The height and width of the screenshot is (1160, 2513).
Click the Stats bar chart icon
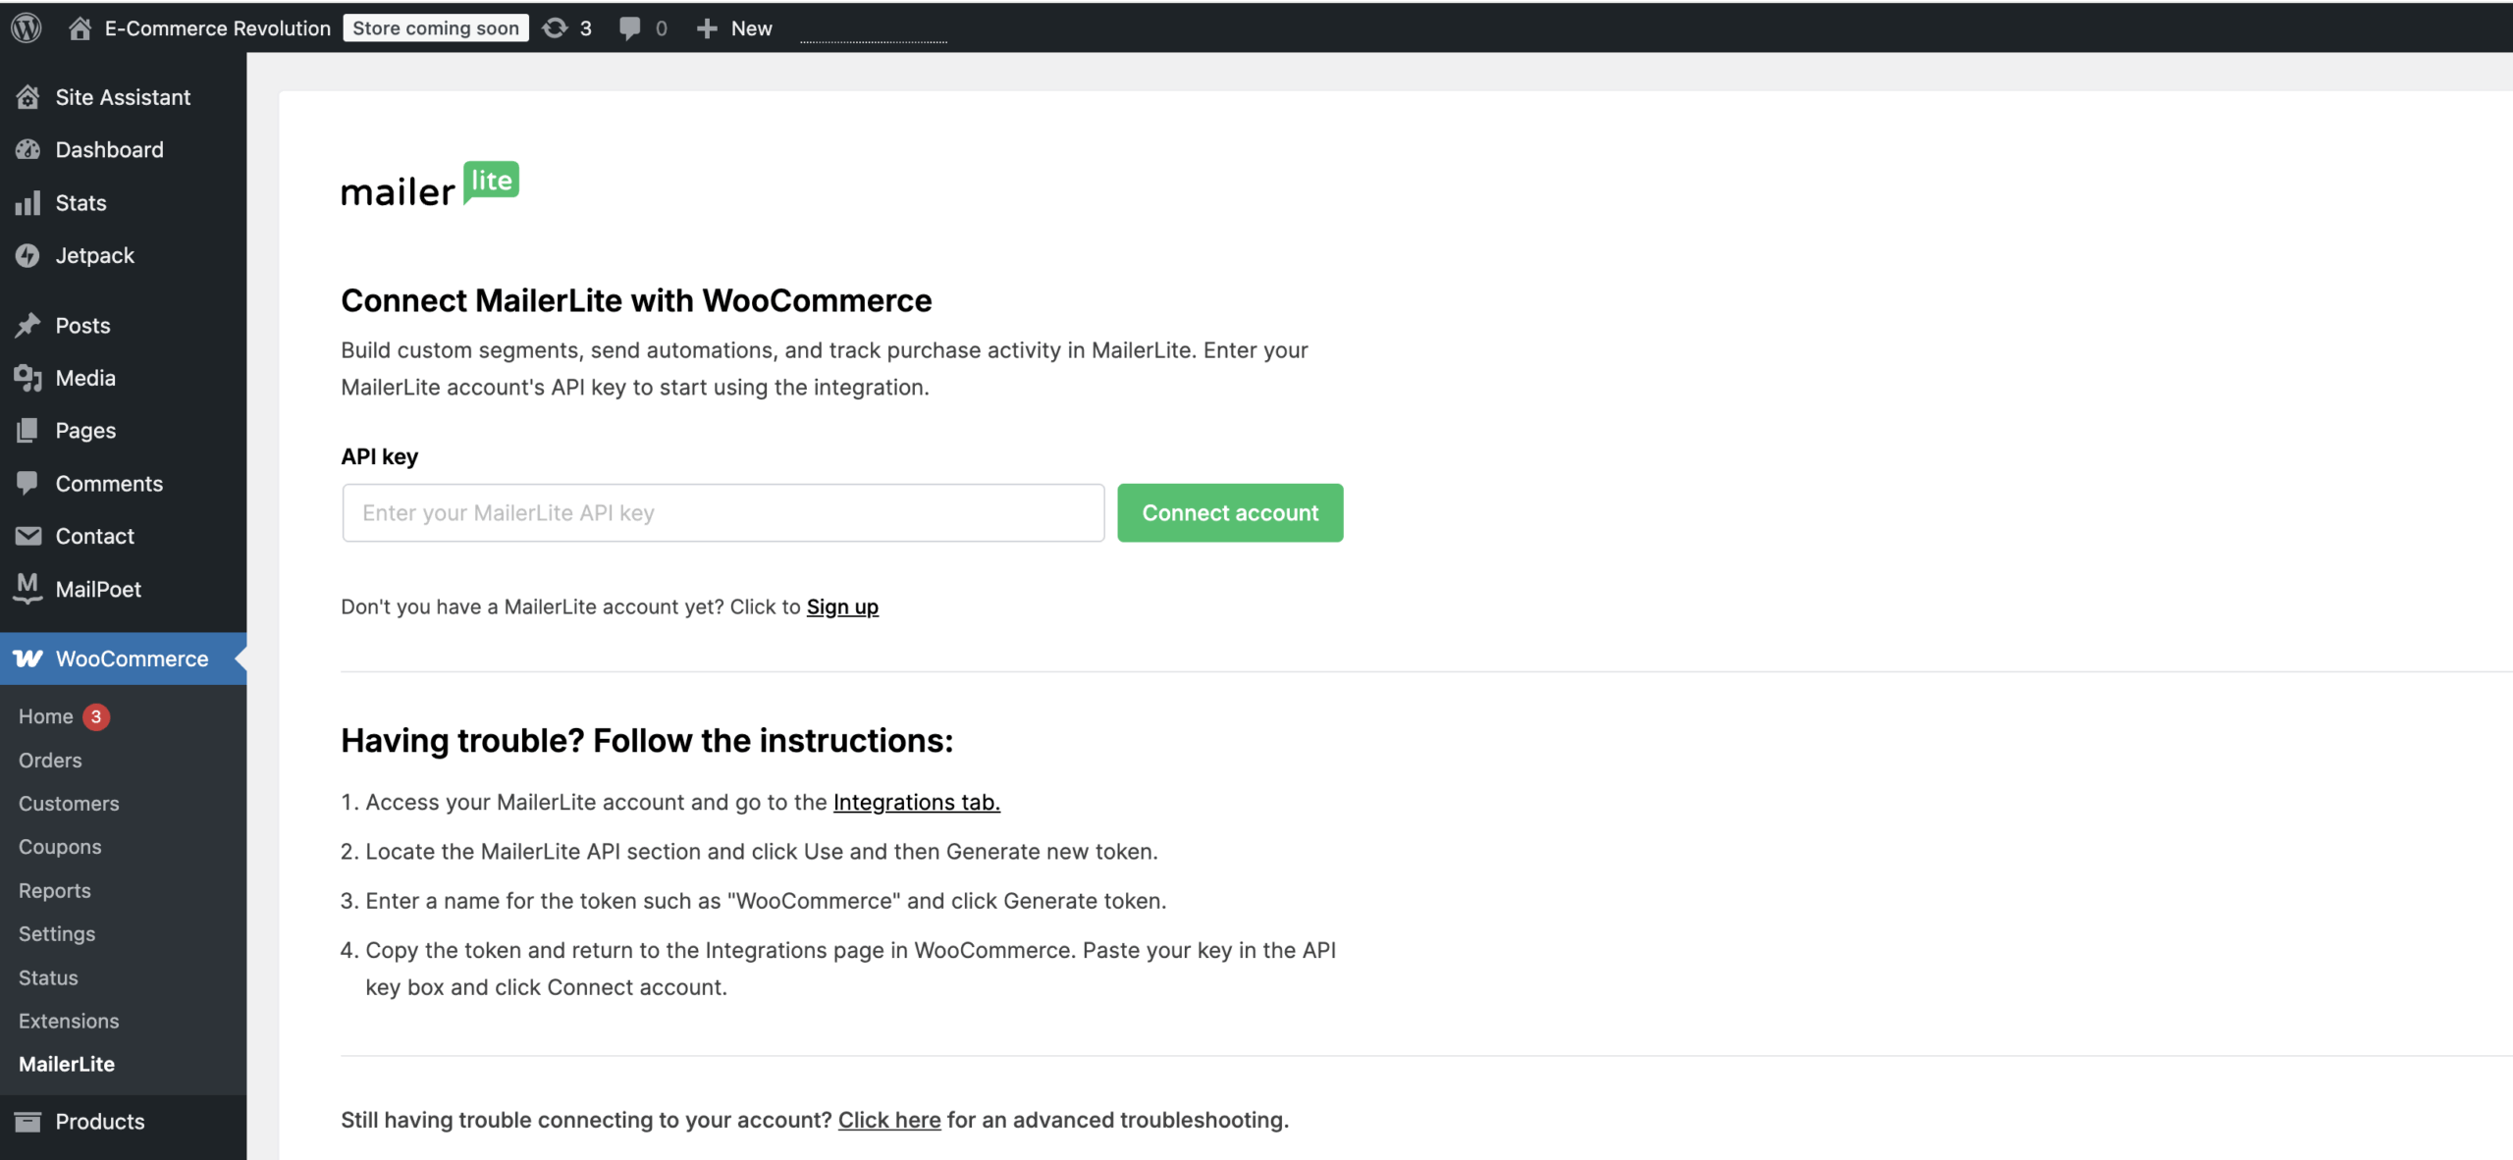pyautogui.click(x=27, y=203)
